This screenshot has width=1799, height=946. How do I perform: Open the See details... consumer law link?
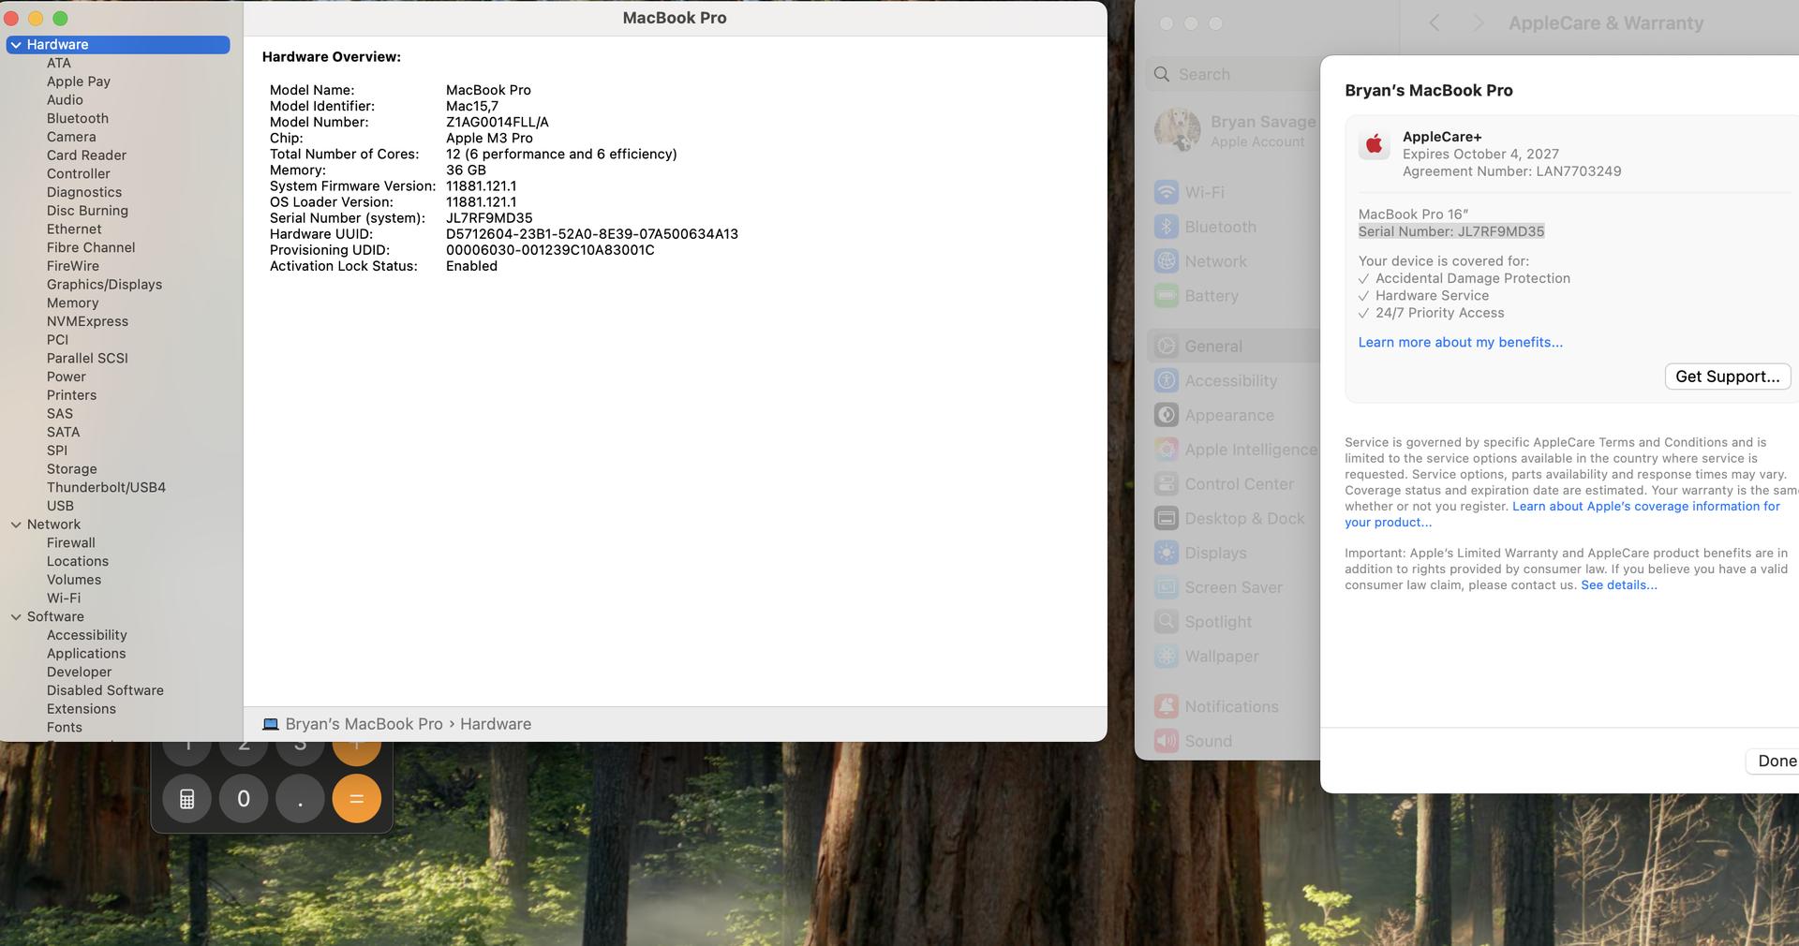pos(1618,585)
